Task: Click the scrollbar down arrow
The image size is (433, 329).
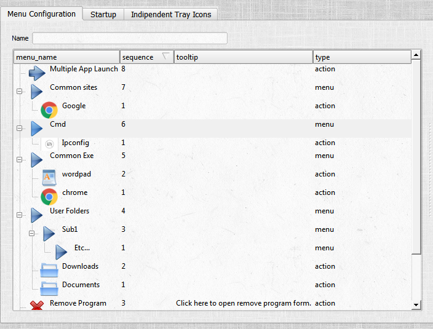Action: [416, 304]
